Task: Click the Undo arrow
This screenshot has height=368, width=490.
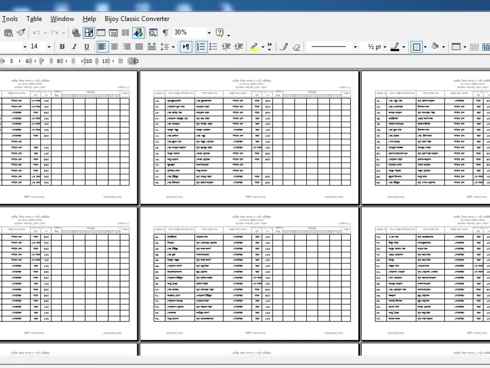Action: coord(37,32)
